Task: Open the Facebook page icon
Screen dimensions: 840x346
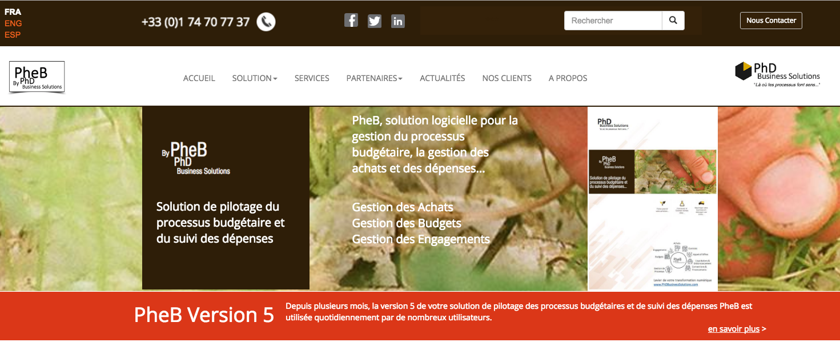Action: [x=351, y=21]
